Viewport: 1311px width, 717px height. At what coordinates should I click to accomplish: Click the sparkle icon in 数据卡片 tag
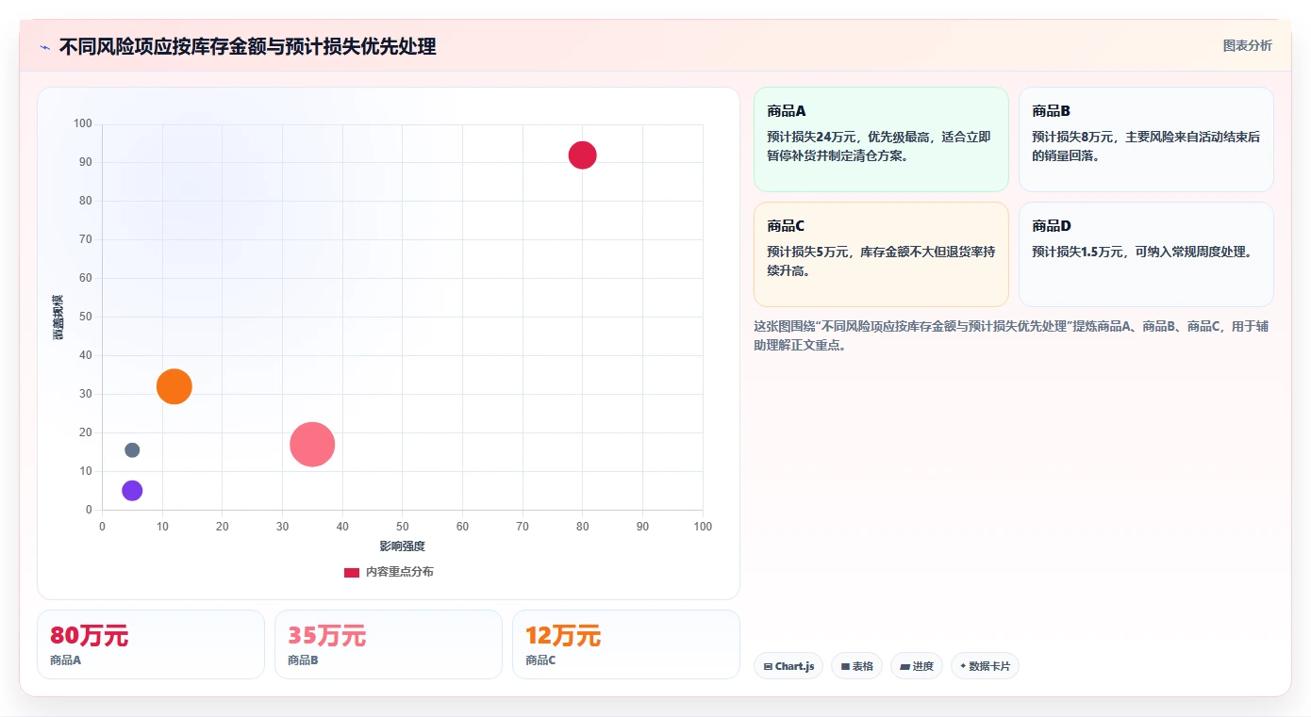[963, 667]
